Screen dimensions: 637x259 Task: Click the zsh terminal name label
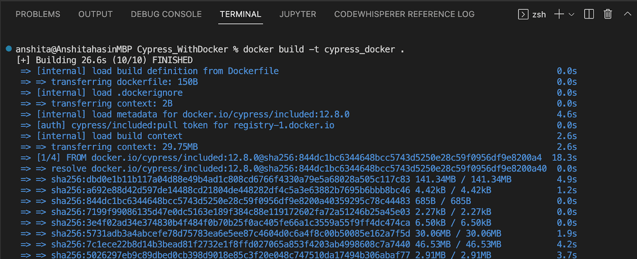[539, 14]
